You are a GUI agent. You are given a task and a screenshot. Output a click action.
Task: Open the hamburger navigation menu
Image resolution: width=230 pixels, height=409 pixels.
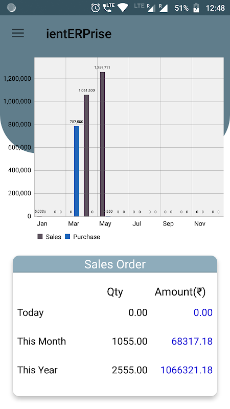(x=18, y=33)
